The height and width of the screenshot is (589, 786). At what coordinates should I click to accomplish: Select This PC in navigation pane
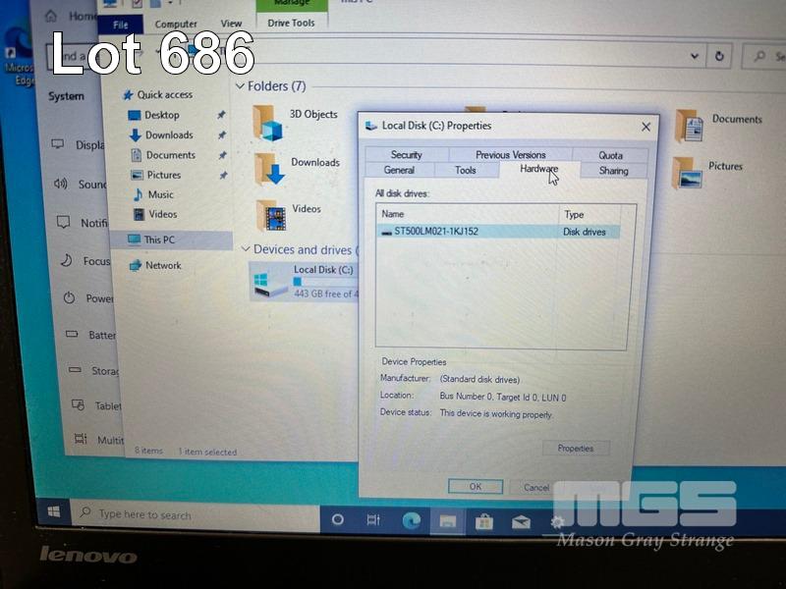tap(159, 240)
